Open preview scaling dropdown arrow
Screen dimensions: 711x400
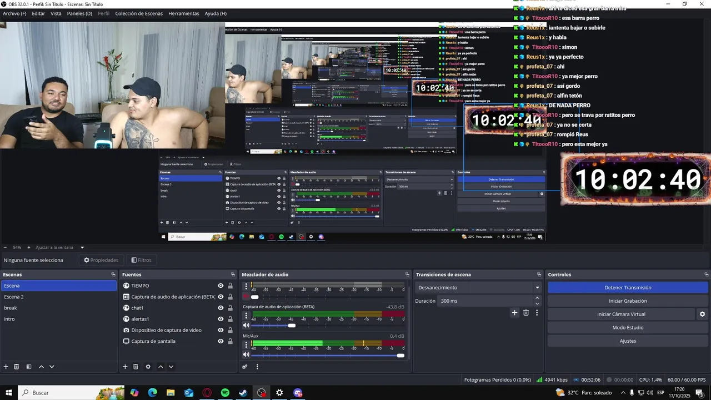pyautogui.click(x=82, y=248)
